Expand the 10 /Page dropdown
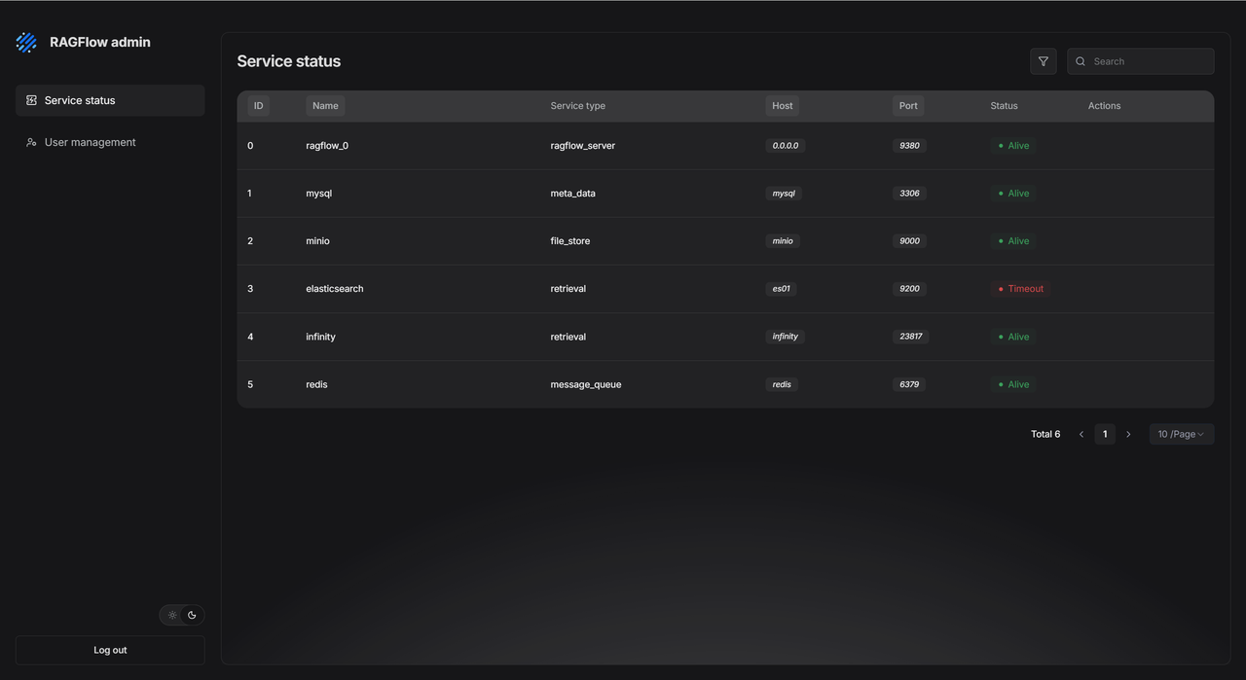Screen dimensions: 1246x680 [x=1181, y=434]
